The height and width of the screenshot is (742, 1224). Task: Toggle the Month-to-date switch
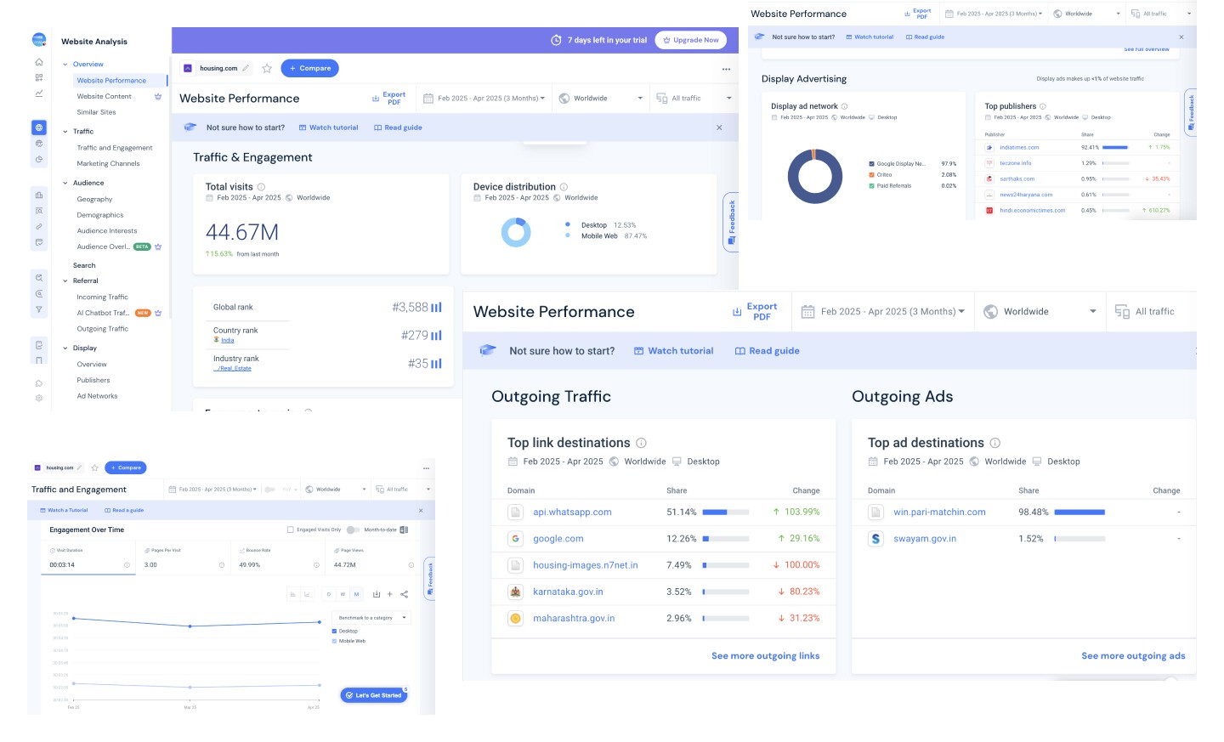[353, 530]
